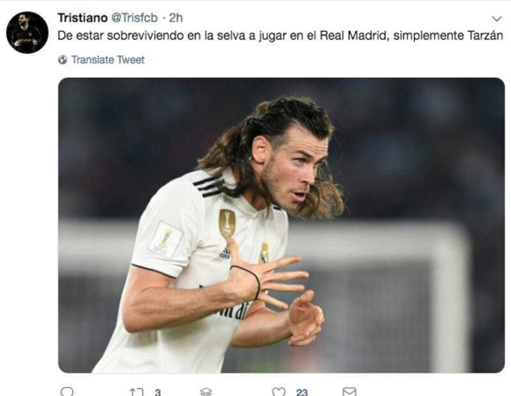Click the tweet text mentioning Real Madrid
The width and height of the screenshot is (511, 396).
[x=280, y=36]
